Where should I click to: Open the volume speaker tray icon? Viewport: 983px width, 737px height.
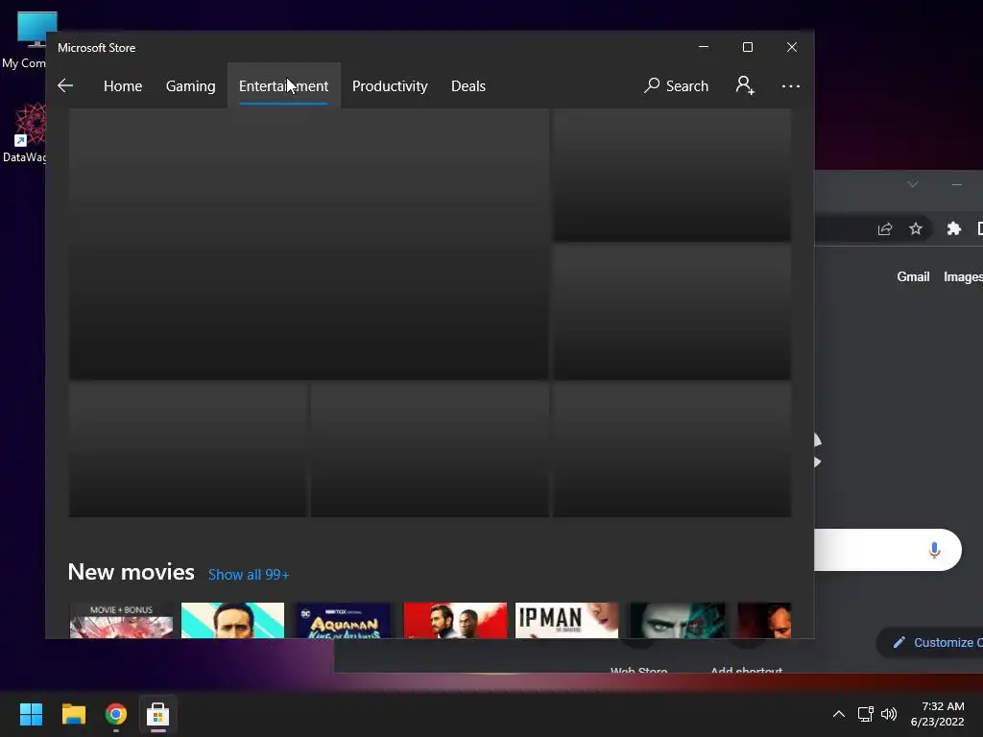[889, 714]
